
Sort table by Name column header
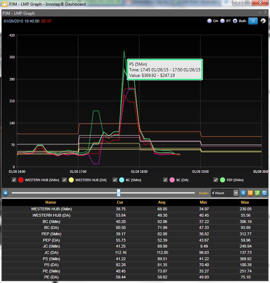point(51,202)
